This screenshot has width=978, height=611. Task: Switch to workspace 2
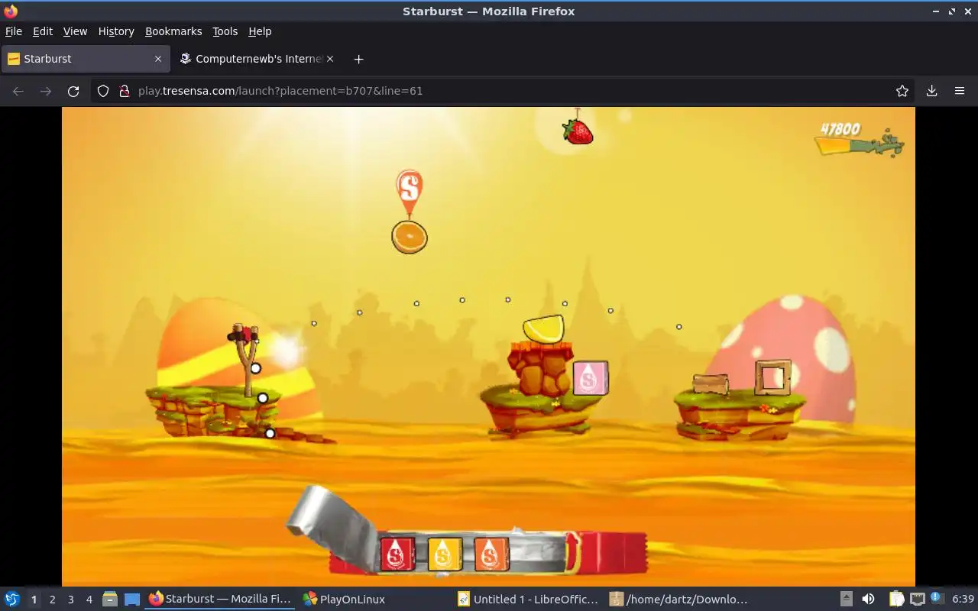52,600
